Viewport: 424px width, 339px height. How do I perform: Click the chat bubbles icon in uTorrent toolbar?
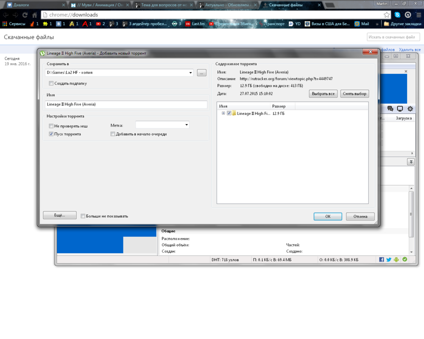click(390, 109)
